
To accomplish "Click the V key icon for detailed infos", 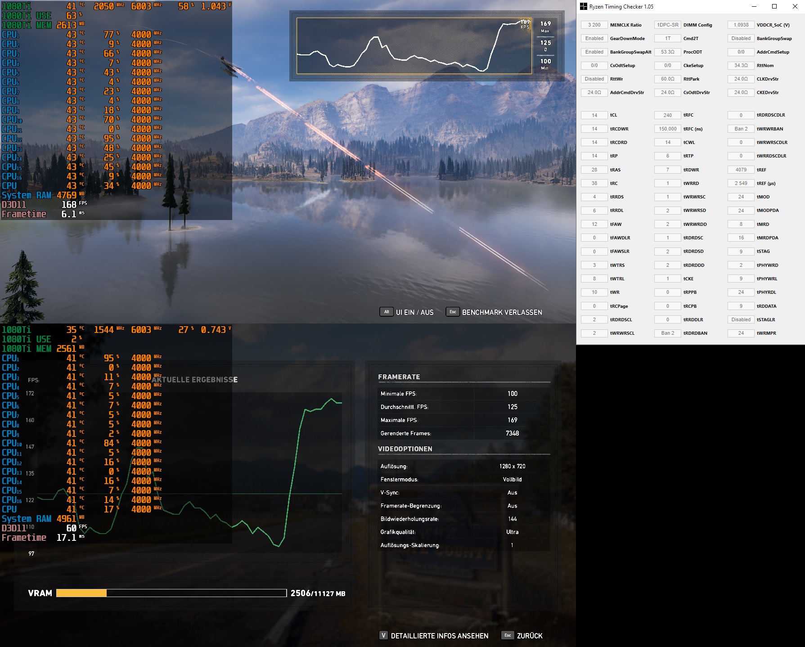I will pyautogui.click(x=383, y=635).
